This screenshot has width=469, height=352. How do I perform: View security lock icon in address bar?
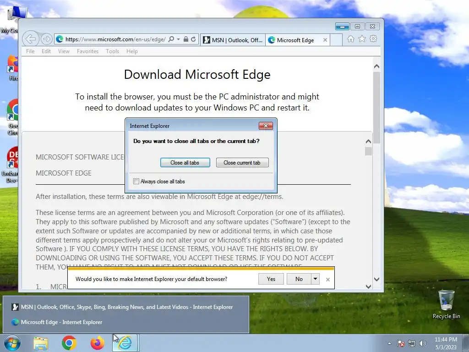[x=186, y=39]
